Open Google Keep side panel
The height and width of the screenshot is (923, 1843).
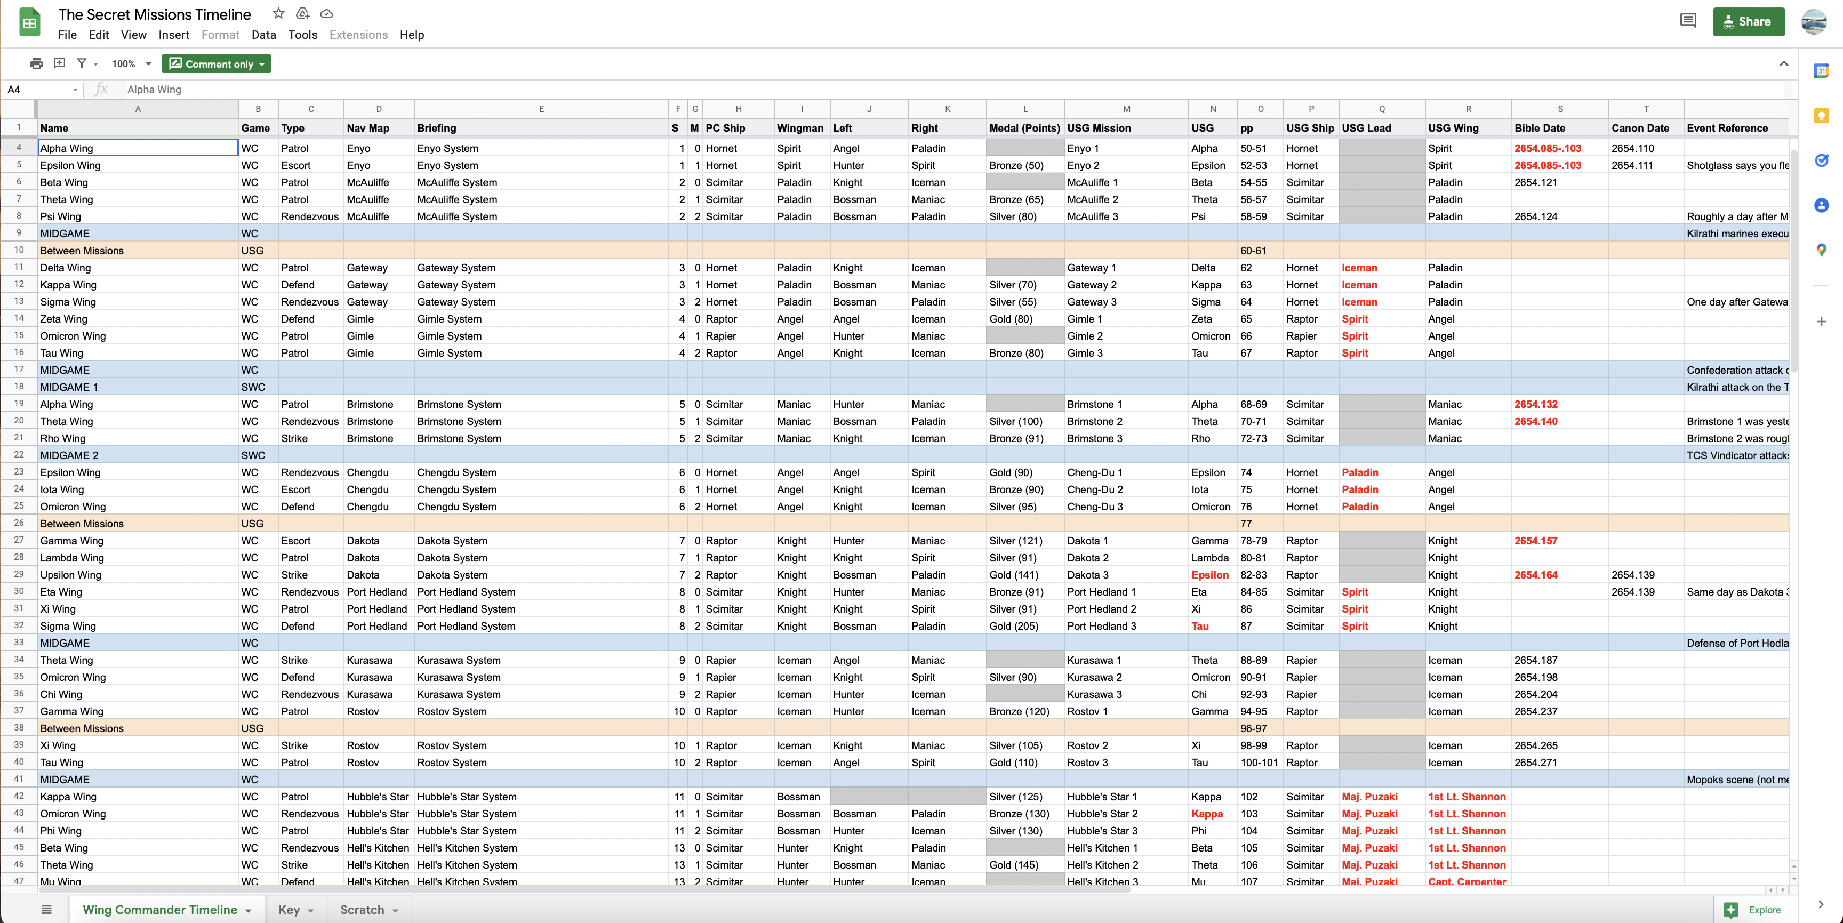pyautogui.click(x=1821, y=116)
